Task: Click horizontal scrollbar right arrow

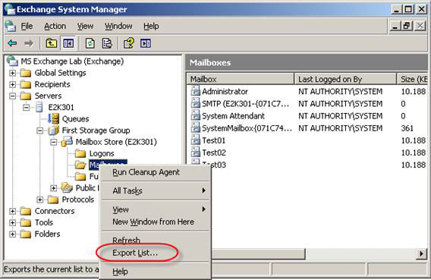Action: [x=422, y=253]
